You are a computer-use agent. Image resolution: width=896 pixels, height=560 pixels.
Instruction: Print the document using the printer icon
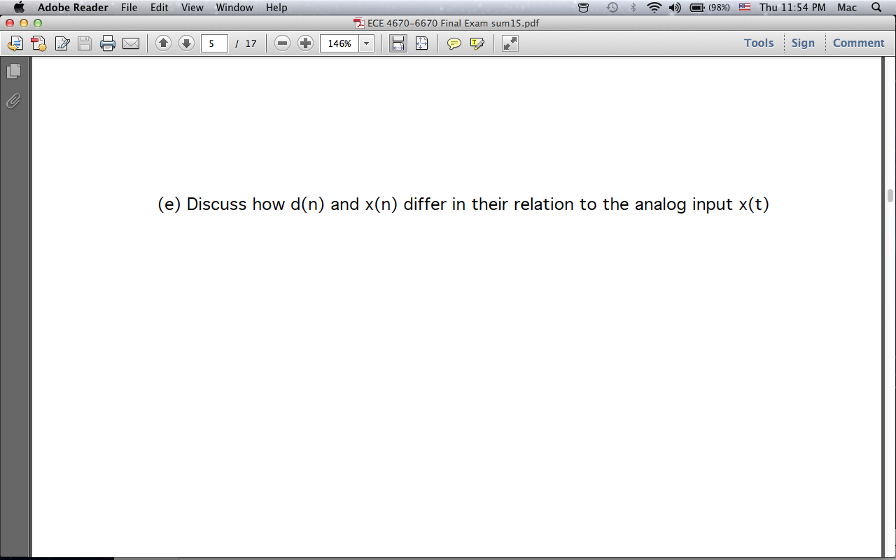click(108, 43)
